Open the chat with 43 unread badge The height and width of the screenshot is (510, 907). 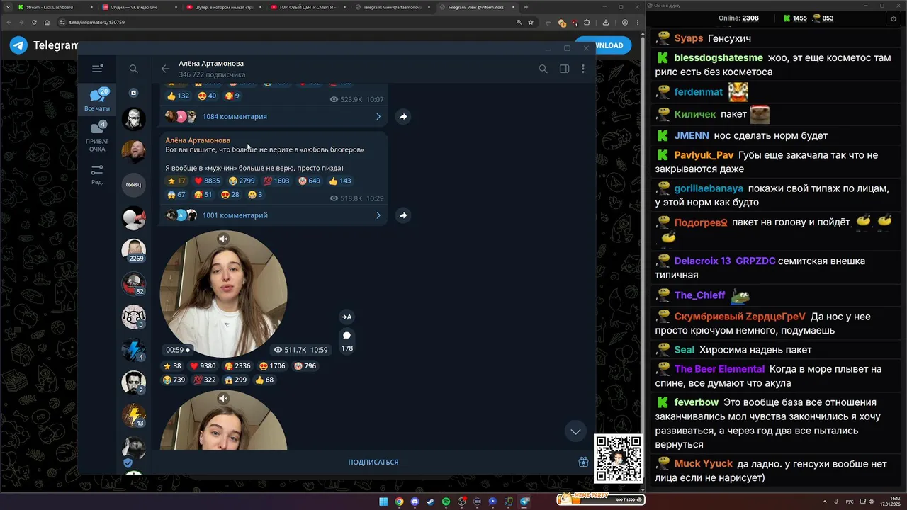point(133,416)
